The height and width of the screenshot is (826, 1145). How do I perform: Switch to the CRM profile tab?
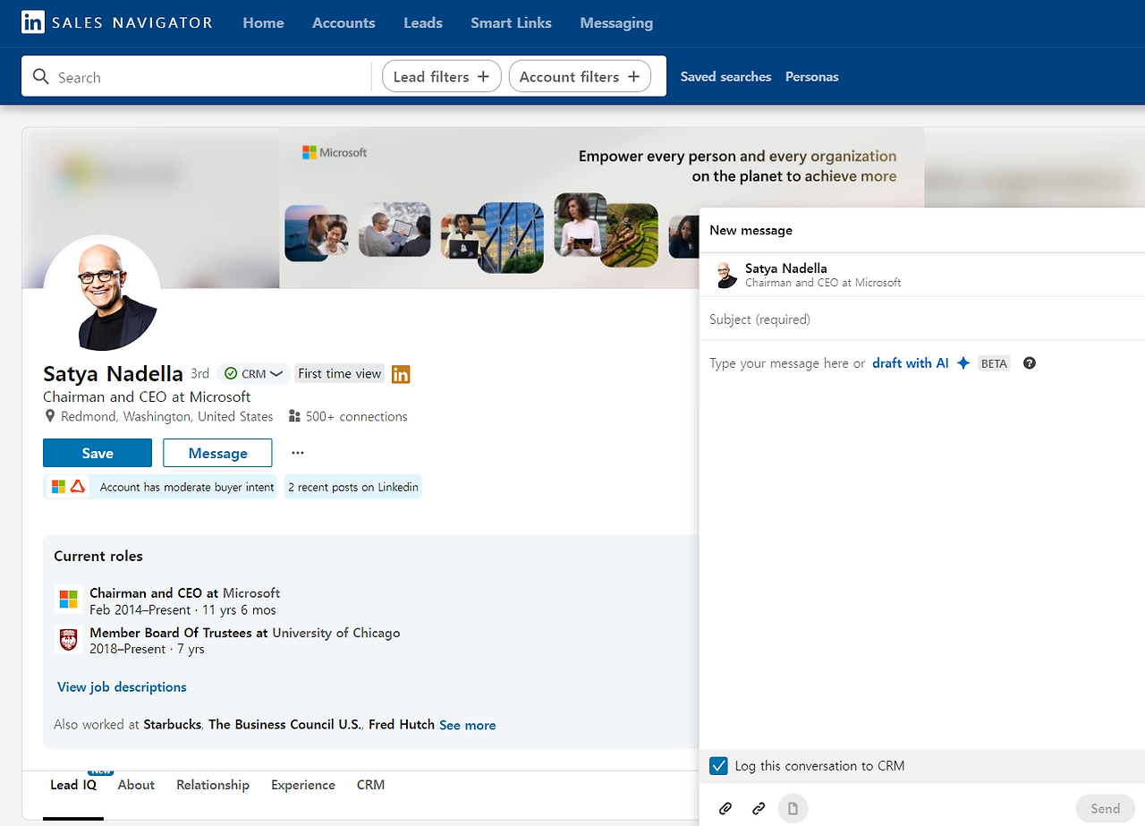[x=370, y=785]
